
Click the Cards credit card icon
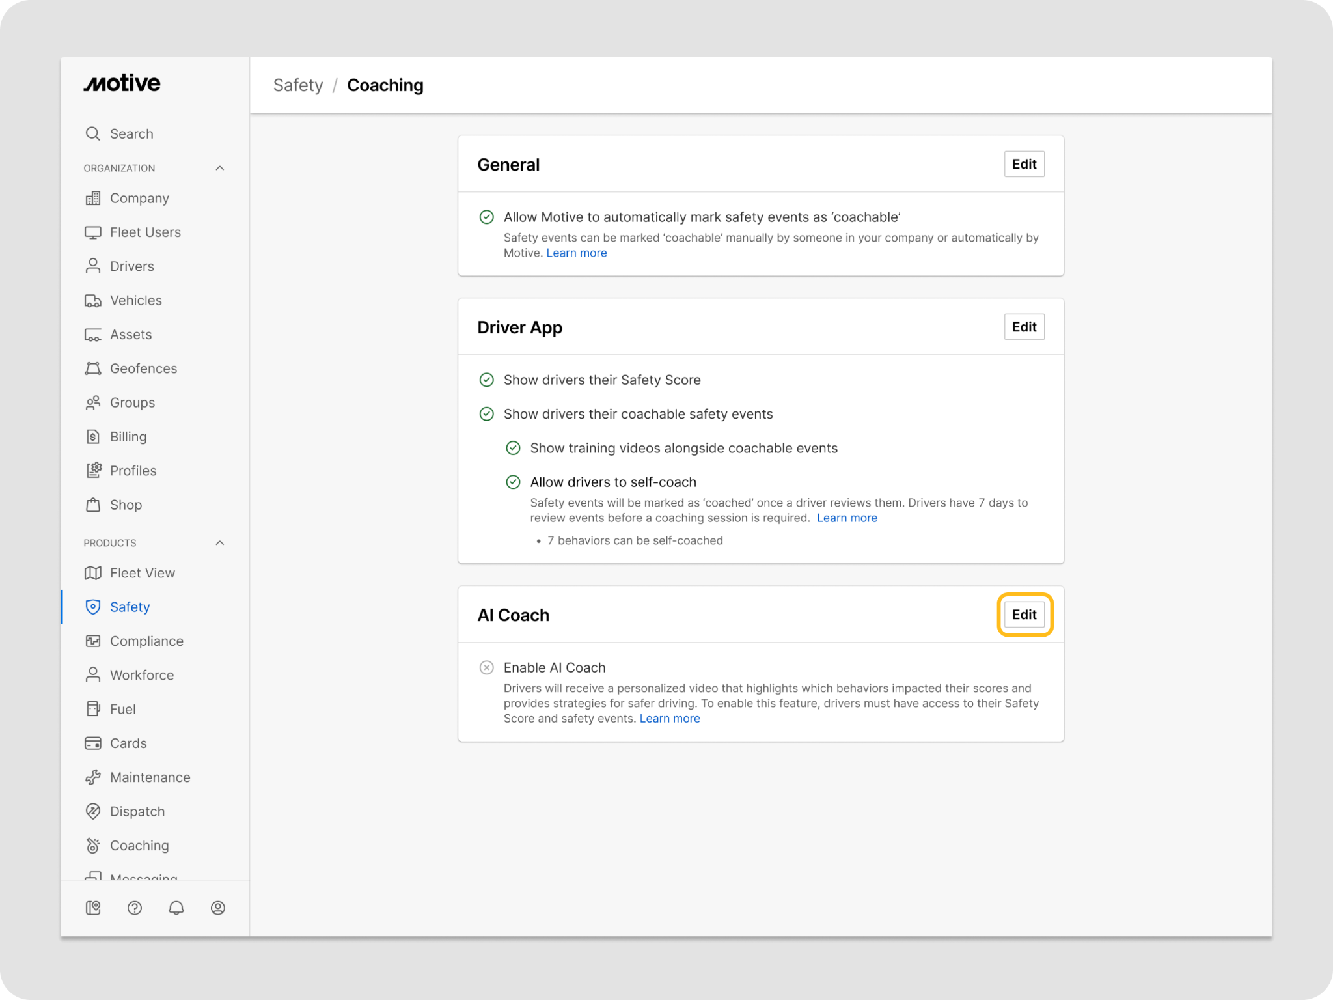click(x=93, y=743)
